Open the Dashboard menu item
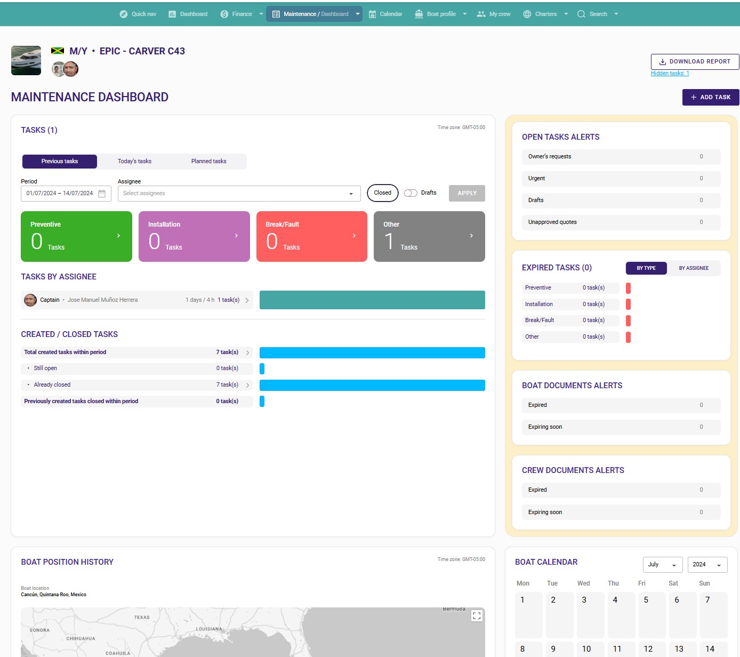 click(188, 14)
